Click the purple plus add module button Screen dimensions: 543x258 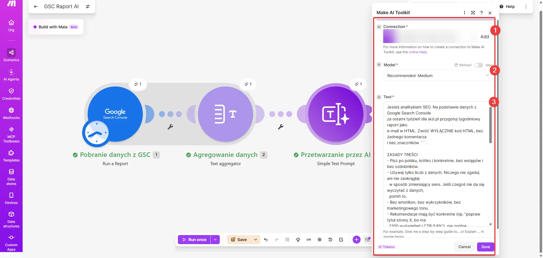pyautogui.click(x=356, y=240)
